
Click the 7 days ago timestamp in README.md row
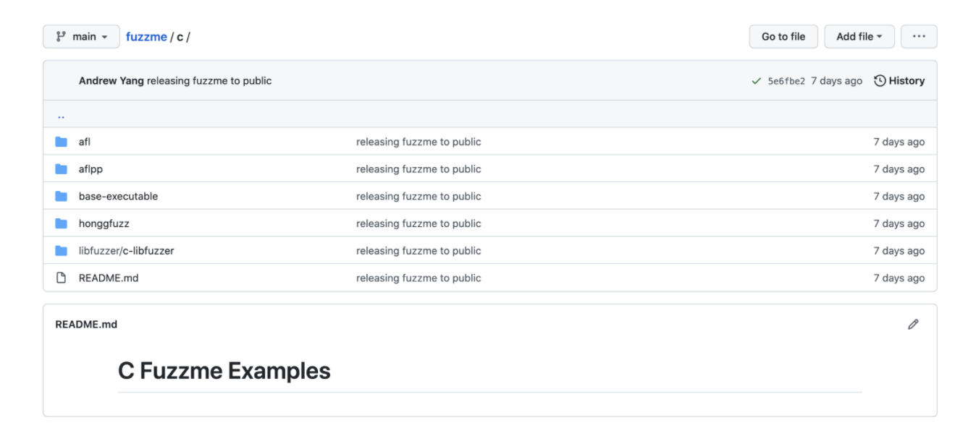click(x=899, y=278)
